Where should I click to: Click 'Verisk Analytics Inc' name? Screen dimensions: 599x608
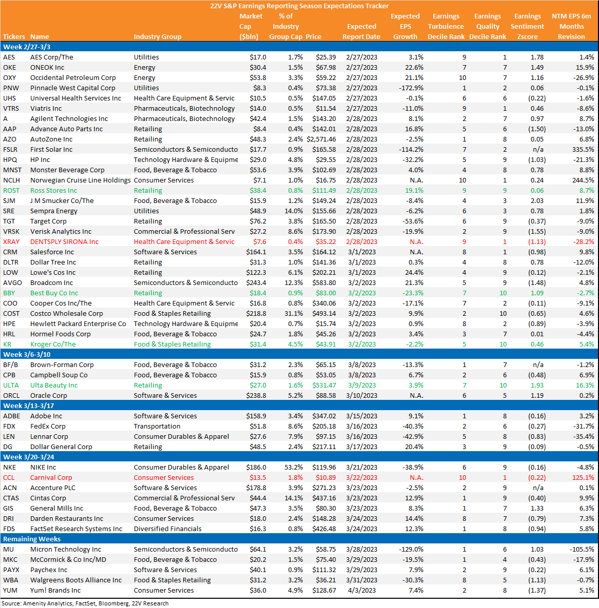[61, 232]
